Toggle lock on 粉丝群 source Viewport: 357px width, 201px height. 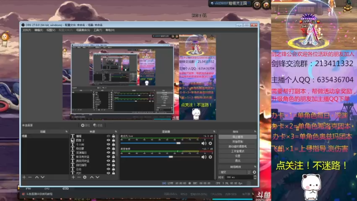click(x=113, y=148)
